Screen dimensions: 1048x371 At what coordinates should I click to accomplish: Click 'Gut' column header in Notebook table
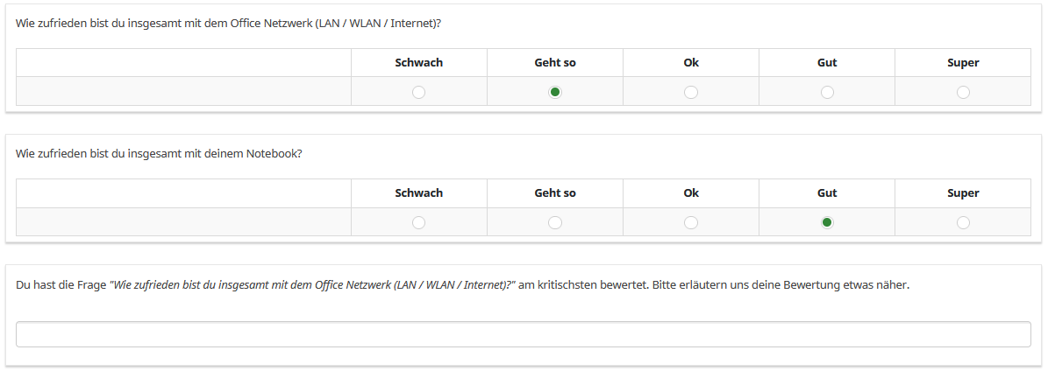click(x=827, y=193)
